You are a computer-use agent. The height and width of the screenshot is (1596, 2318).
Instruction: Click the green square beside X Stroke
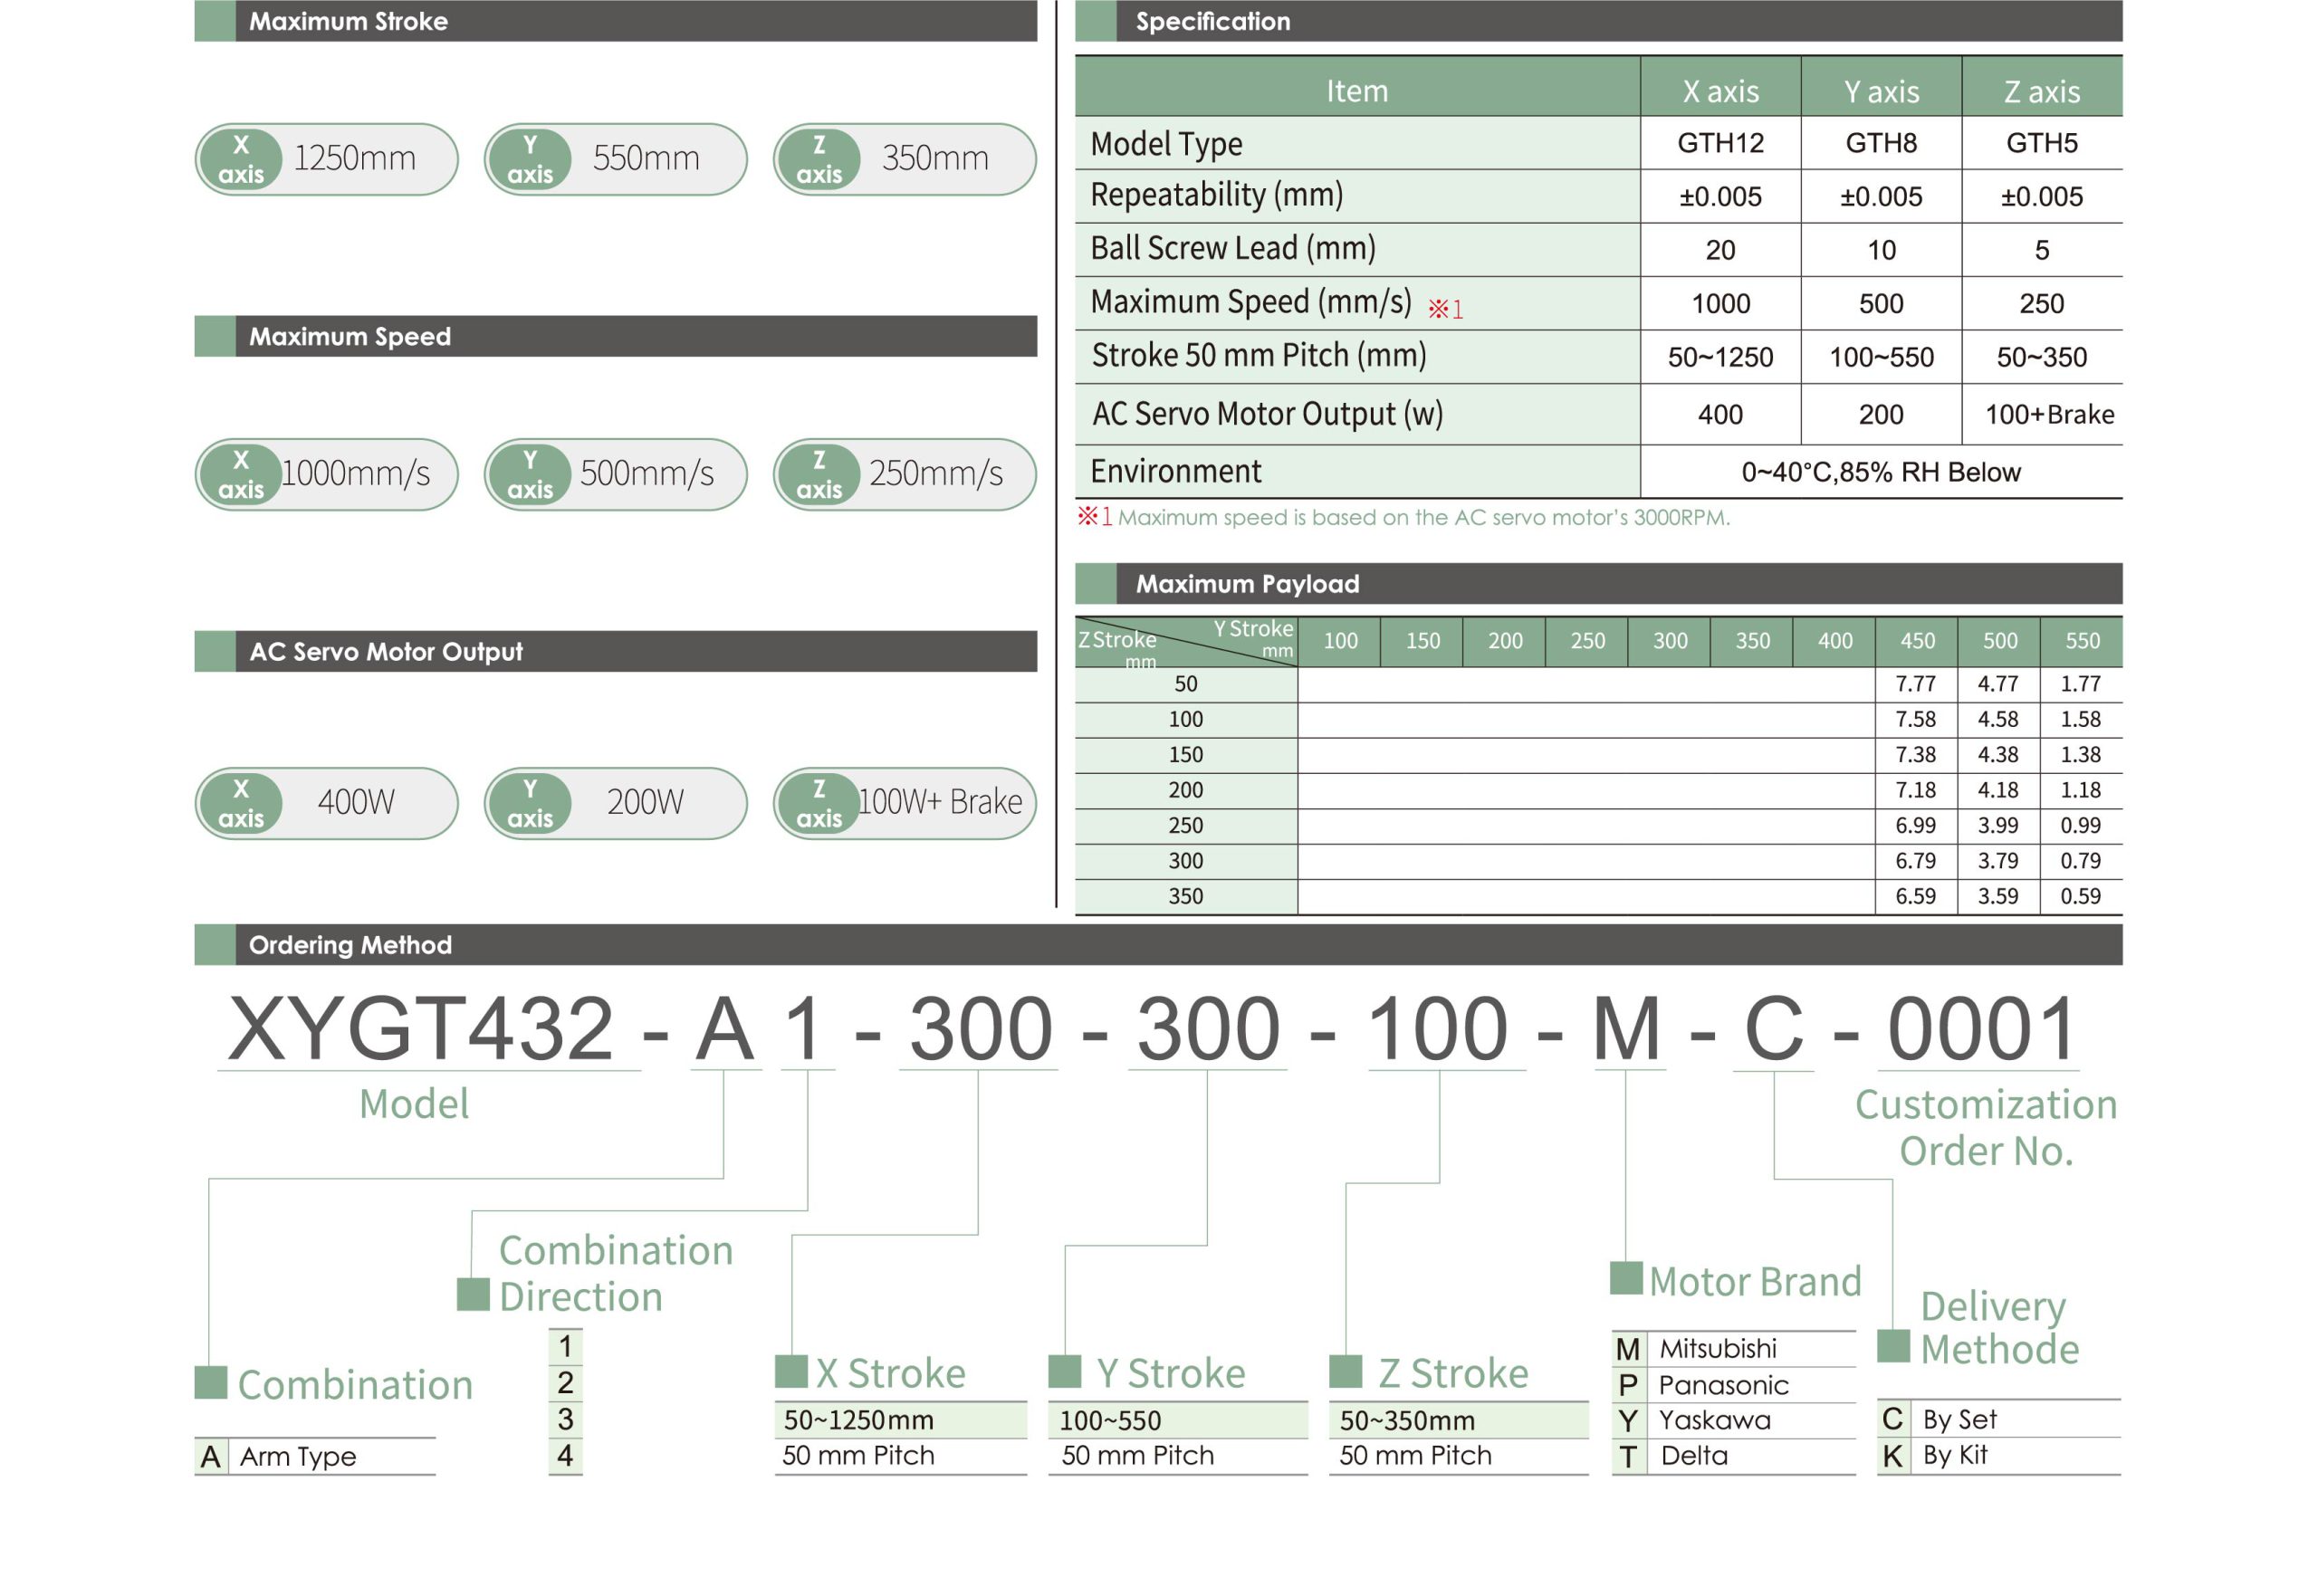791,1371
